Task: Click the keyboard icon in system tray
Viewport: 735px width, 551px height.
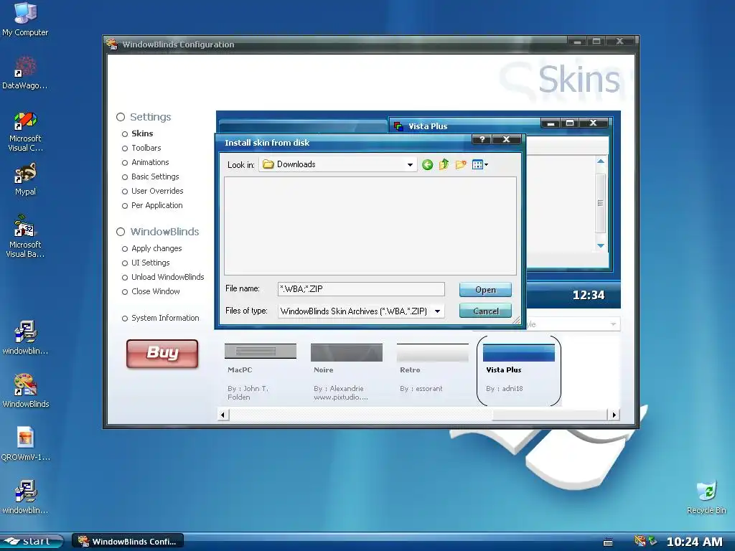Action: pos(608,542)
